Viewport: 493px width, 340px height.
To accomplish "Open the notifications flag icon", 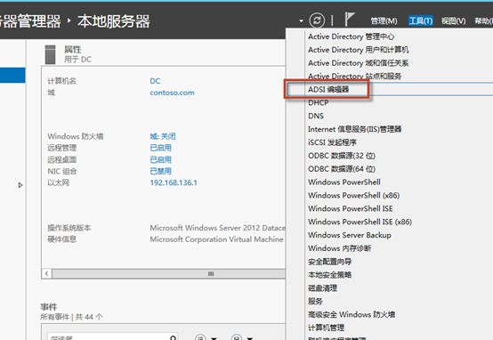I will point(350,20).
